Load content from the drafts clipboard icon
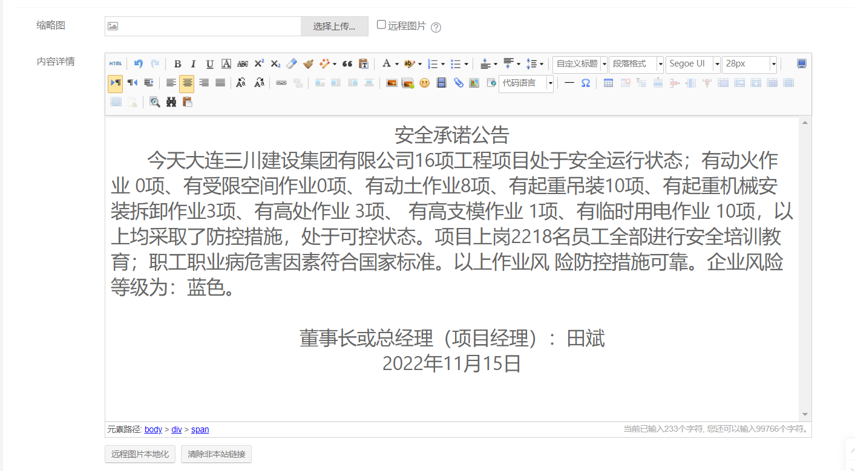Image resolution: width=855 pixels, height=471 pixels. click(x=188, y=102)
